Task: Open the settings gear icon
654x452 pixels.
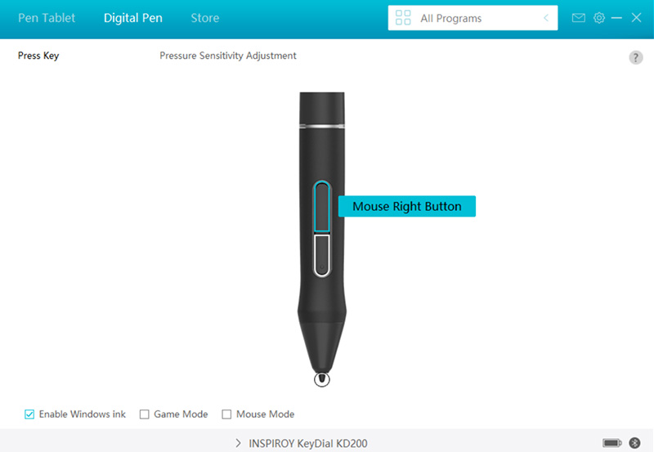Action: coord(599,18)
